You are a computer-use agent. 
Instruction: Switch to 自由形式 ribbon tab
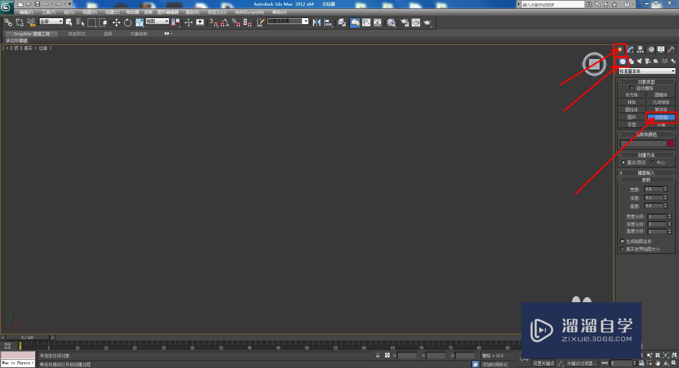(x=77, y=34)
